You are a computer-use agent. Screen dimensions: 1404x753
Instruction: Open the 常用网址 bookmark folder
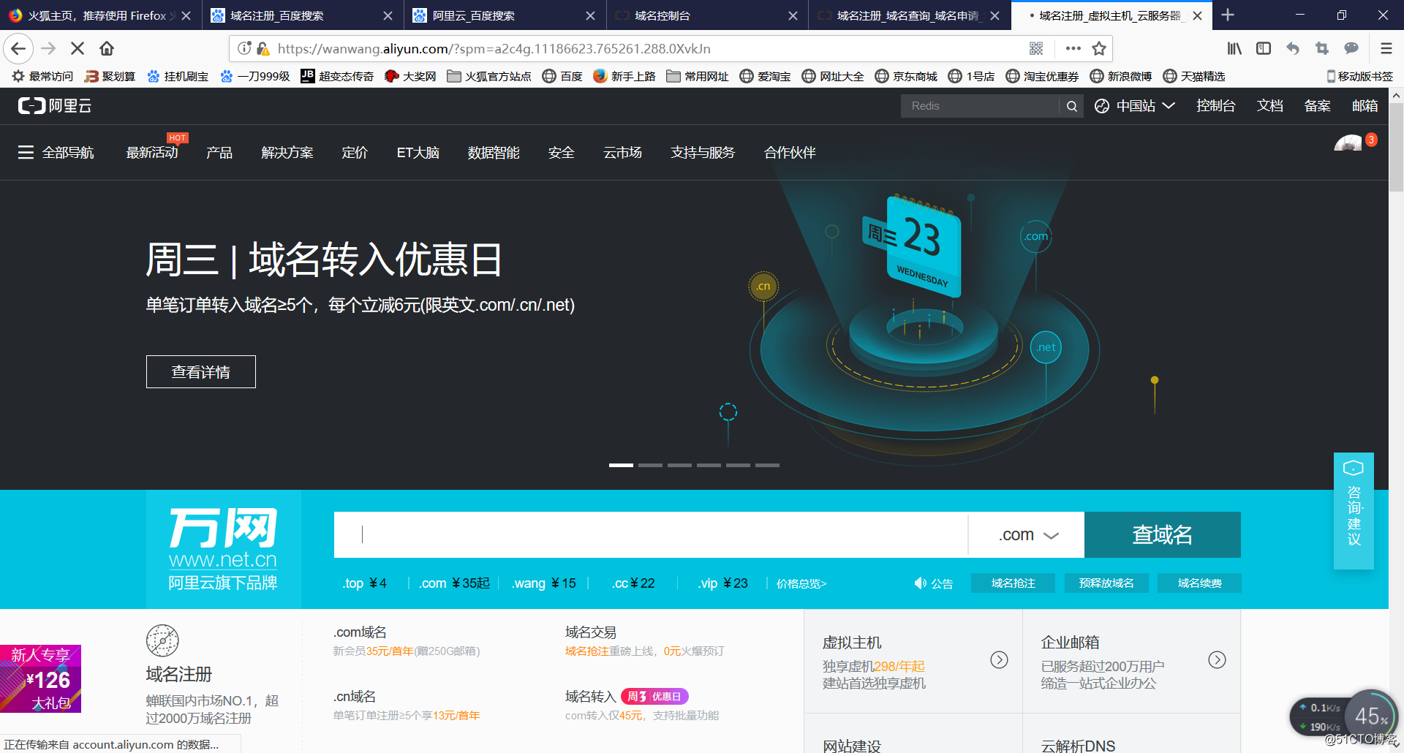(x=698, y=76)
